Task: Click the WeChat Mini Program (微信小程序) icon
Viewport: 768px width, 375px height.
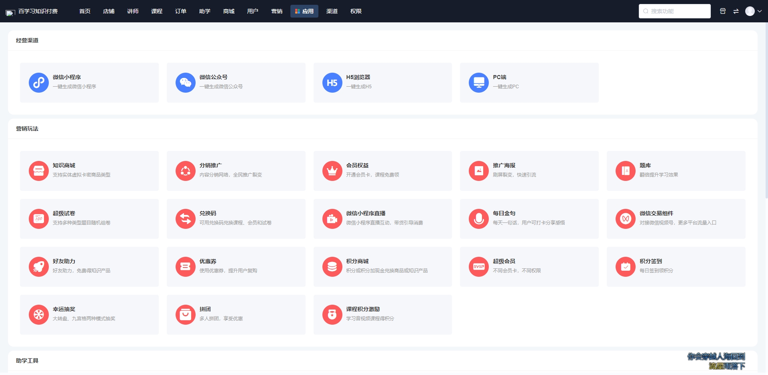Action: coord(39,83)
